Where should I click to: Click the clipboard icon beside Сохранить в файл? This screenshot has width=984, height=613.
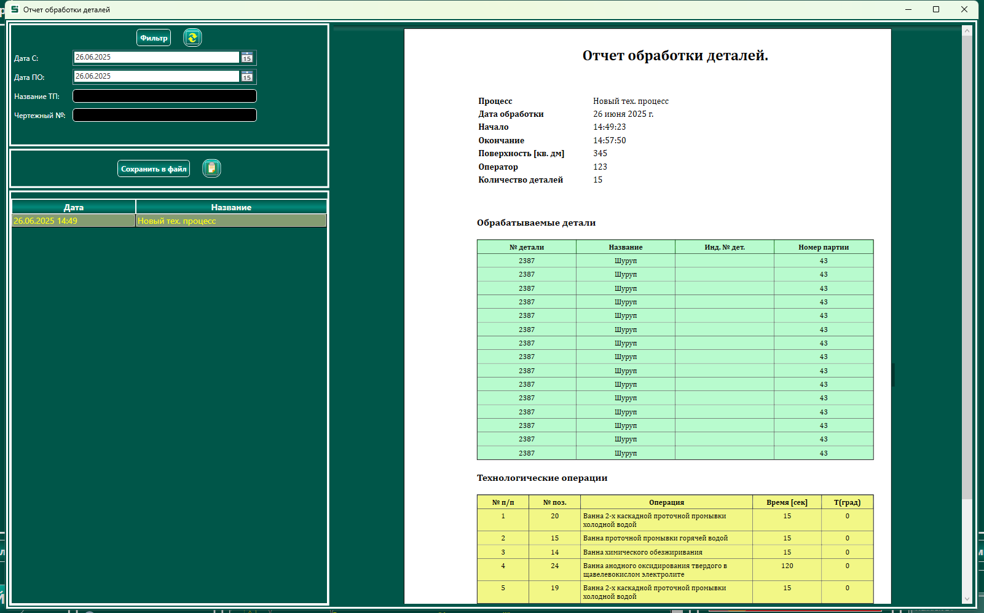click(211, 168)
